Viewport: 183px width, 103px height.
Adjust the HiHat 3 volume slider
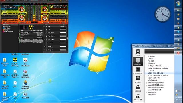(x=63, y=50)
